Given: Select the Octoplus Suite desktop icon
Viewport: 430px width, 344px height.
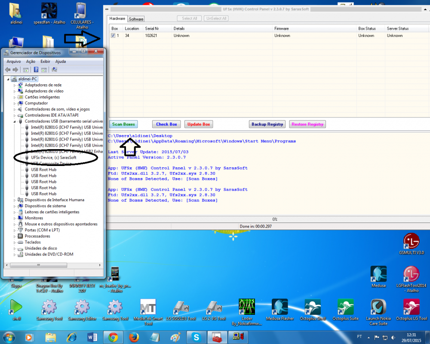Looking at the screenshot, I should (346, 310).
